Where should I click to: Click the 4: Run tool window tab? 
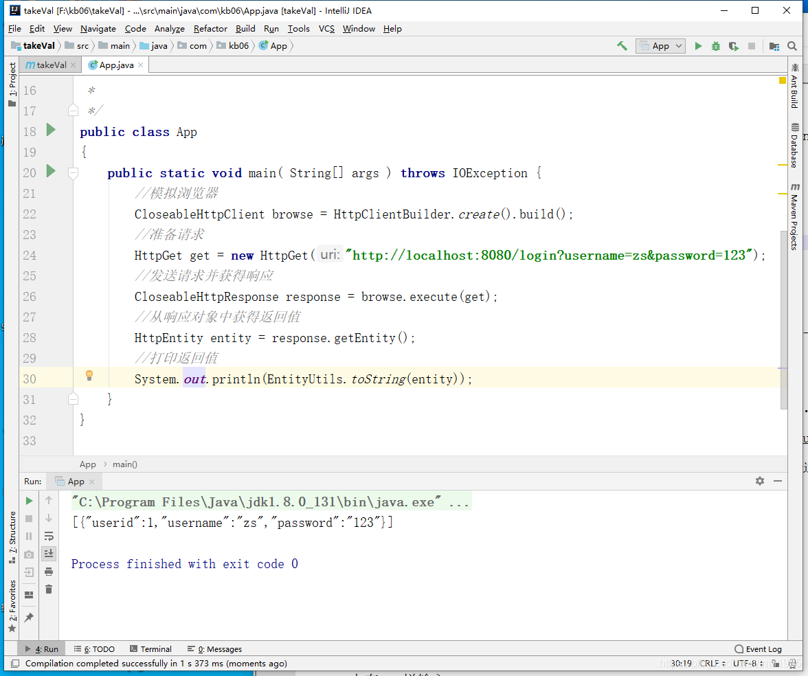[x=41, y=649]
